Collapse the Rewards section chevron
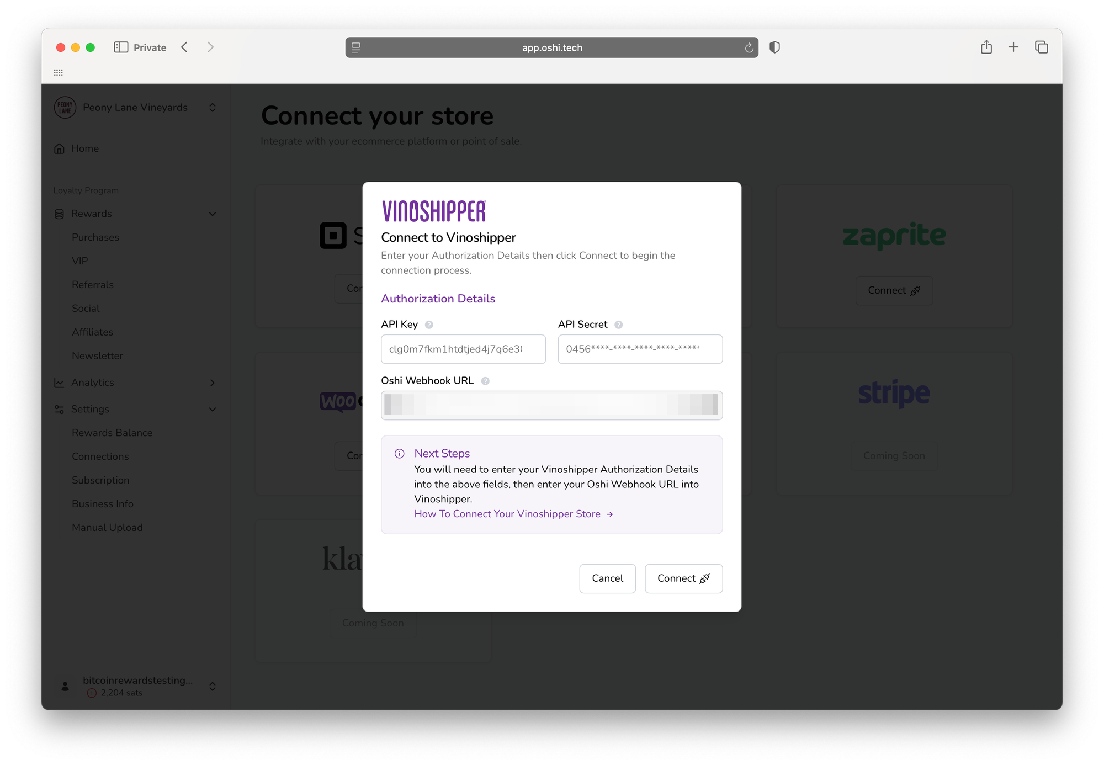1104x765 pixels. (x=213, y=214)
